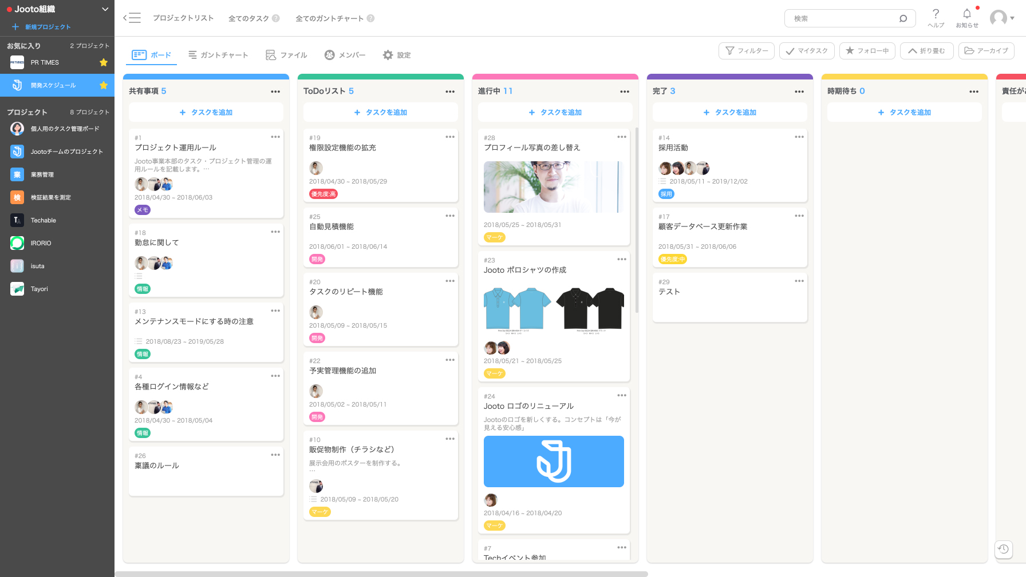Click the search magnifier icon
1026x577 pixels.
[x=903, y=18]
